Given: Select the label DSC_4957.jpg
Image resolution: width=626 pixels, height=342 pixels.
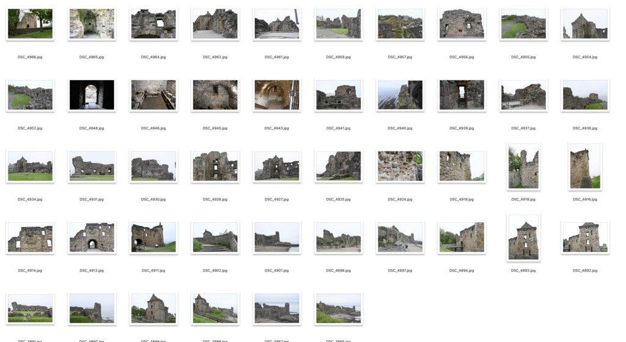Looking at the screenshot, I should click(x=400, y=57).
